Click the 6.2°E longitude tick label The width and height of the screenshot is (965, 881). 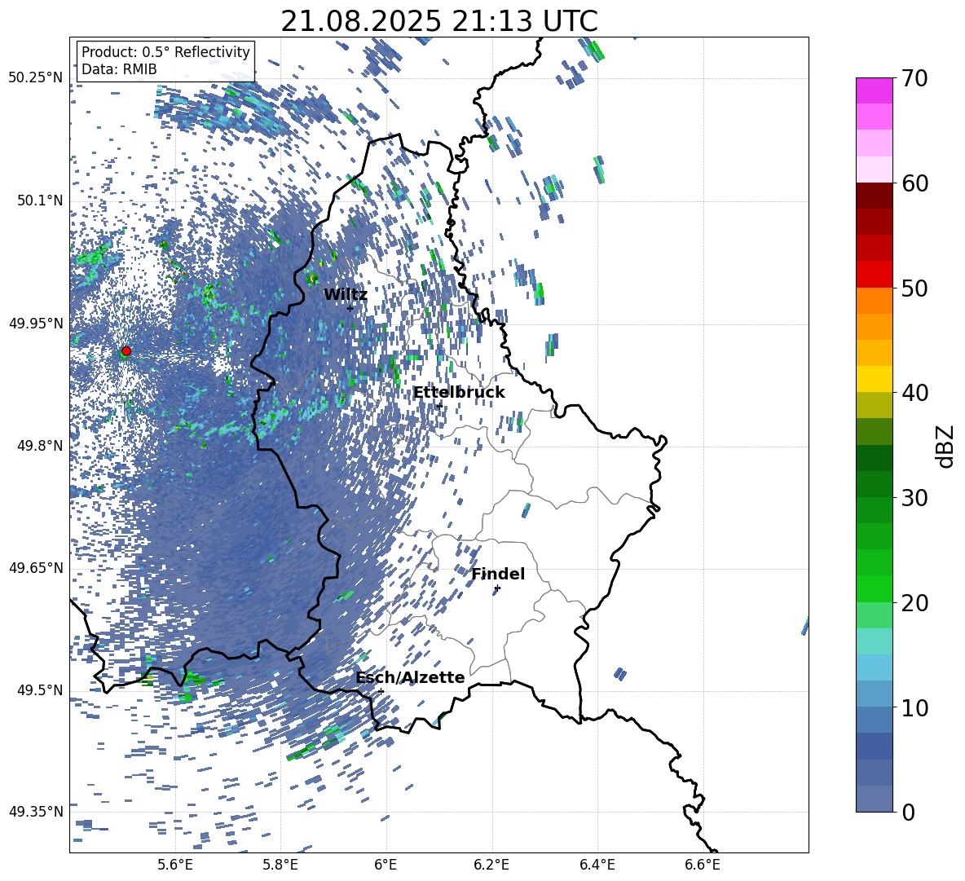coord(491,865)
